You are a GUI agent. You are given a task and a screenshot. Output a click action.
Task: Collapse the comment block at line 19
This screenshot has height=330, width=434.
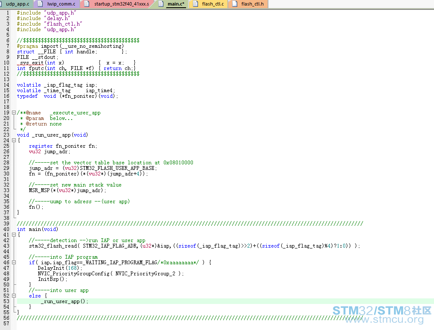point(14,113)
